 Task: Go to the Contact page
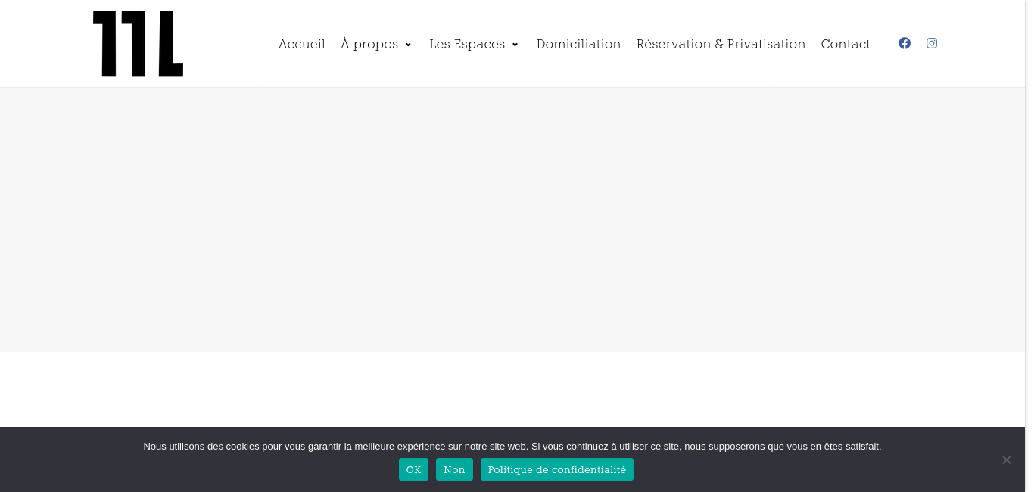click(x=846, y=44)
